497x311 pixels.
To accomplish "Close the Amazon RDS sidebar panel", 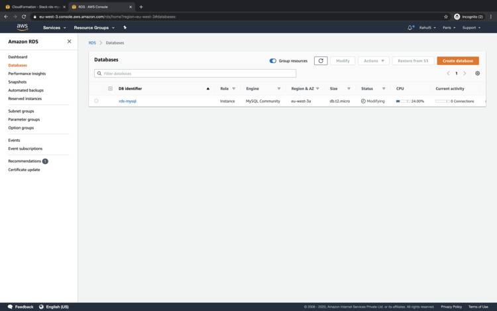I will [x=69, y=42].
